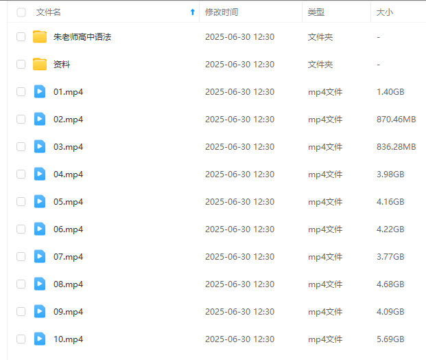Screen dimensions: 426x360
Task: Click the 文件夹 type cell for 资料
Action: click(320, 65)
